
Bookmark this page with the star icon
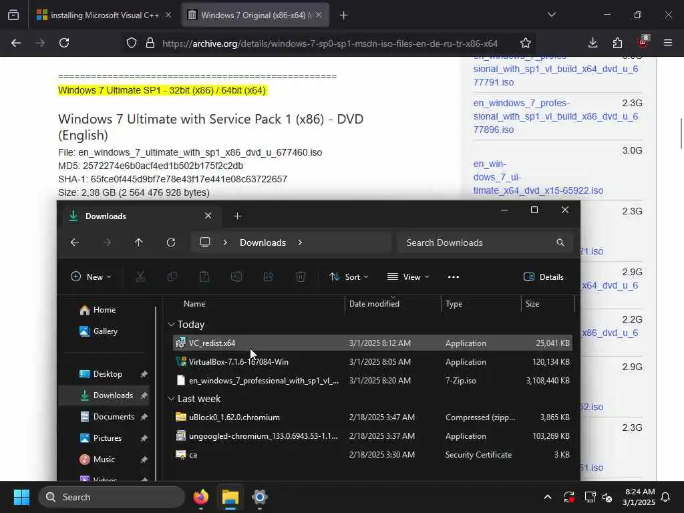click(526, 43)
